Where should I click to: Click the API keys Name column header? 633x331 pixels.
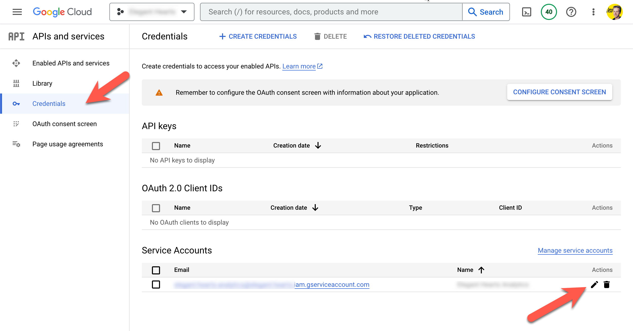182,146
